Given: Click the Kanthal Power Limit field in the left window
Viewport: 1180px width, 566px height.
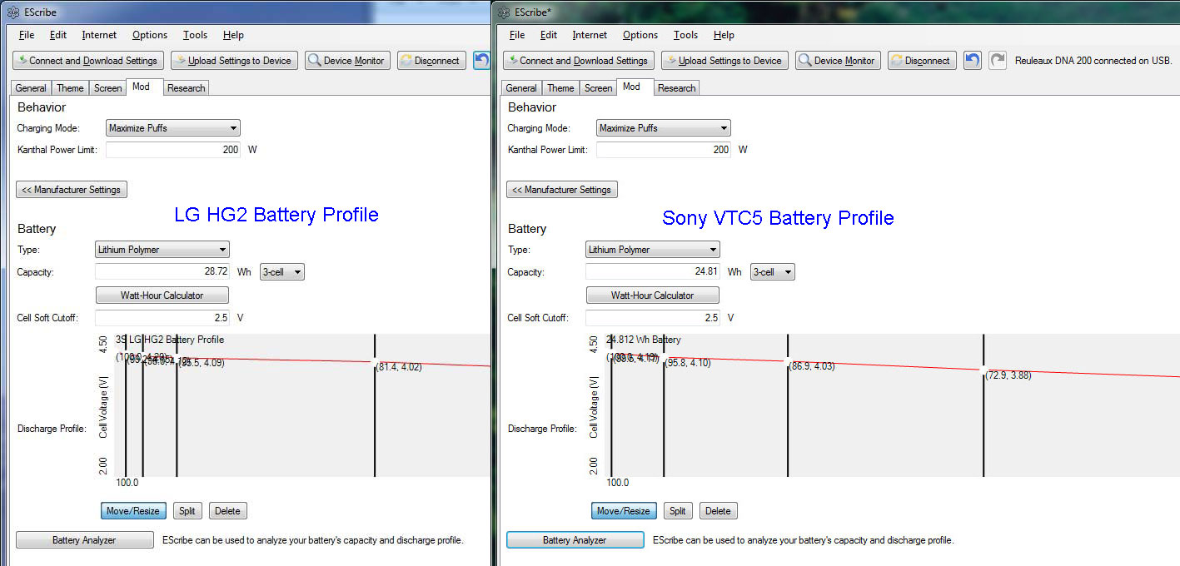Looking at the screenshot, I should tap(173, 150).
